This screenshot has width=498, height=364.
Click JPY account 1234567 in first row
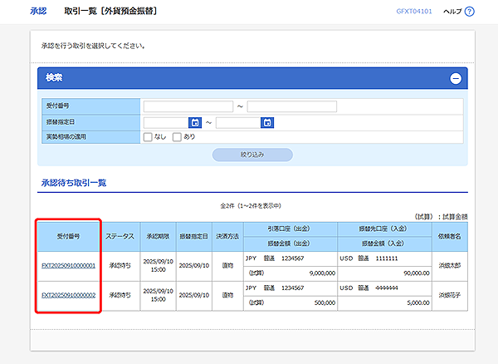click(290, 258)
